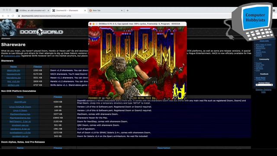Download MacDoomDemo.hqx file
Viewport: 277px width, 156px height.
point(20,114)
